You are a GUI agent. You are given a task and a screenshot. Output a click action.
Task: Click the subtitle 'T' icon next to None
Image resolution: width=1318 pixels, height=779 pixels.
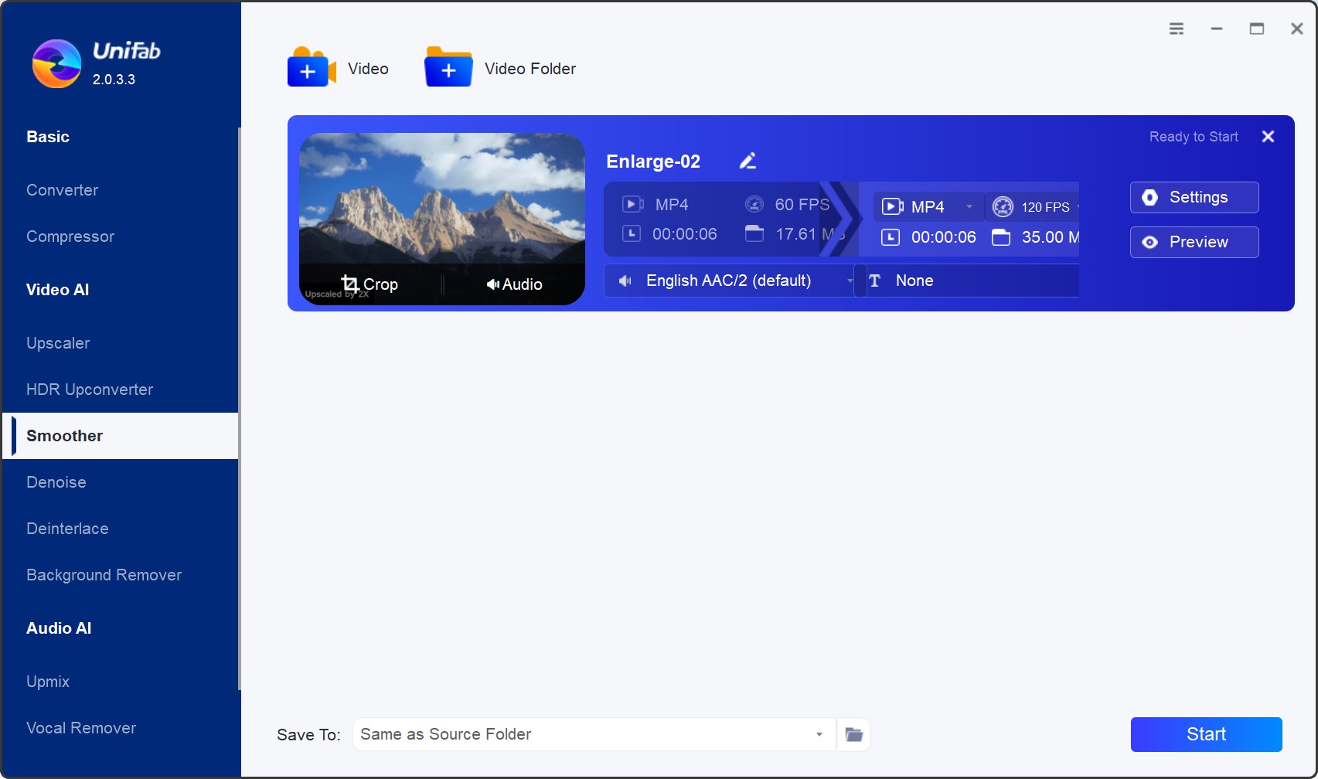tap(876, 281)
